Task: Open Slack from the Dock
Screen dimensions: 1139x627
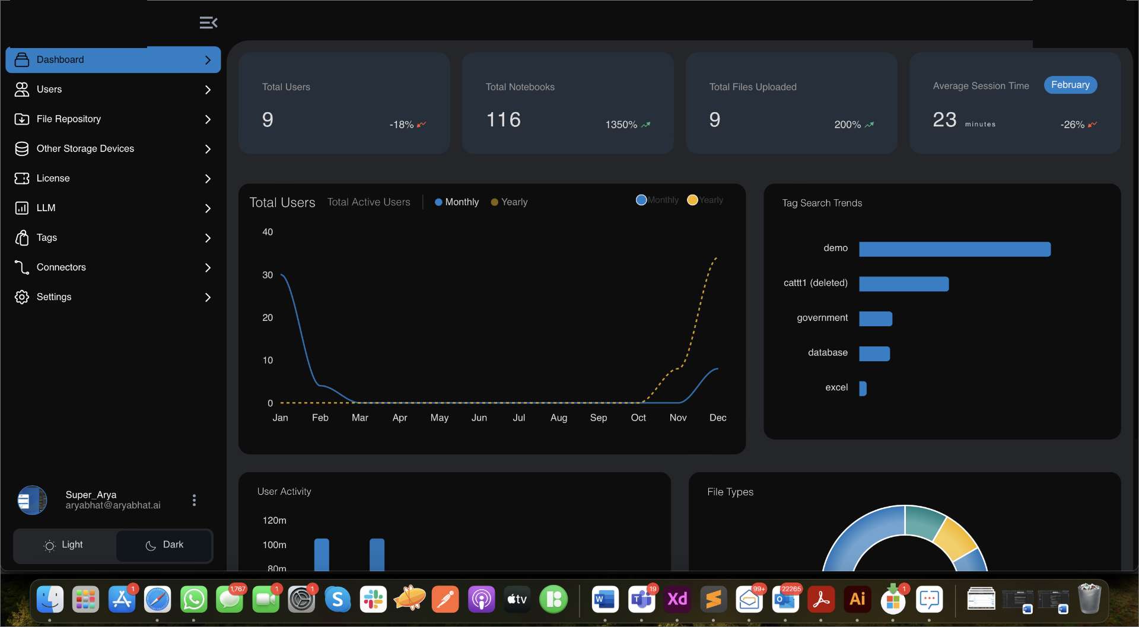Action: point(373,600)
